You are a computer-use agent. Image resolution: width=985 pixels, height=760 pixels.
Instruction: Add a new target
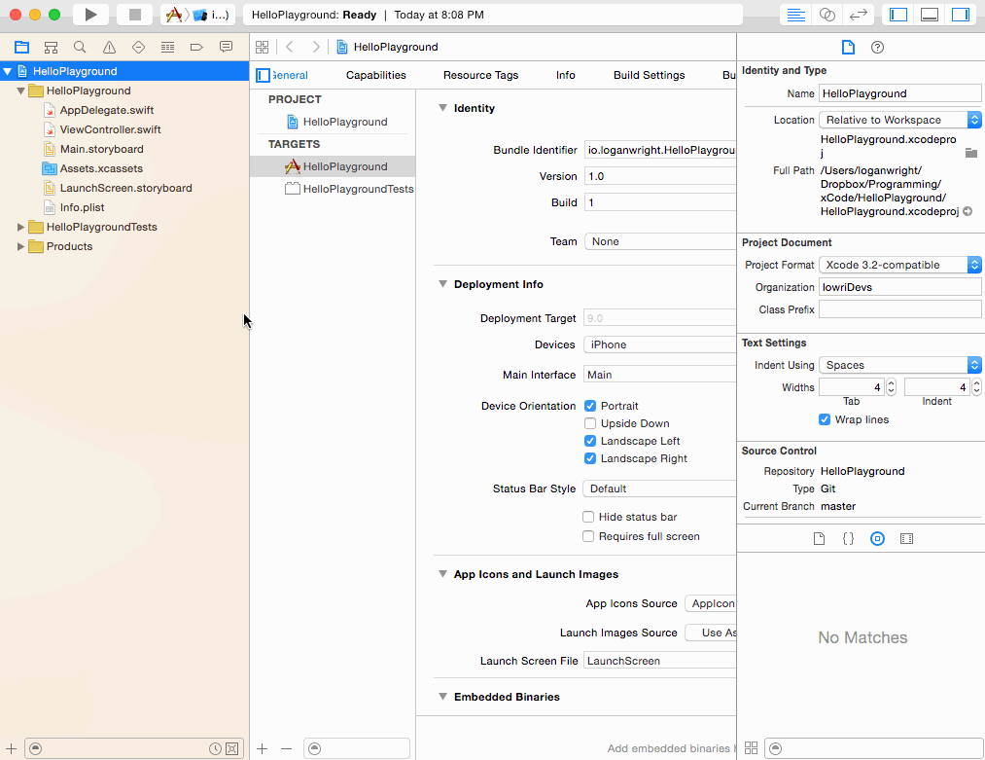(262, 748)
